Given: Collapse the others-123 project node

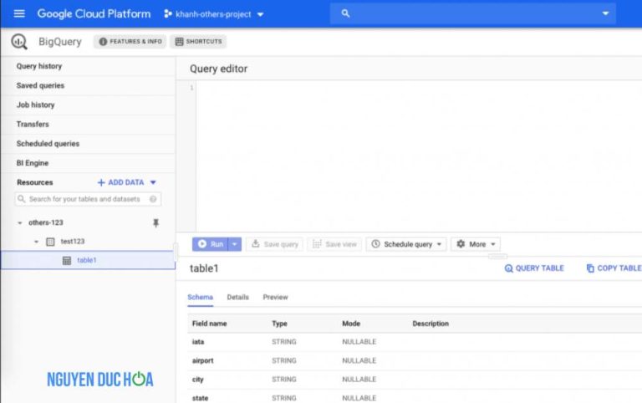Looking at the screenshot, I should [x=20, y=222].
